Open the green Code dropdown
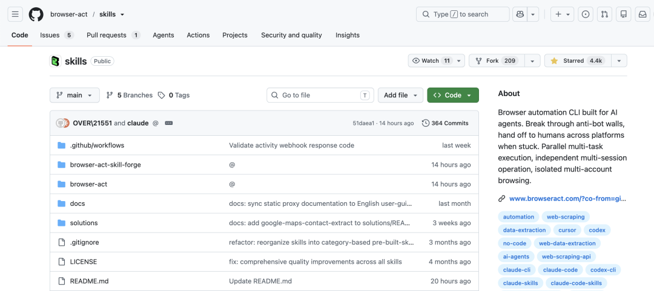 [453, 95]
